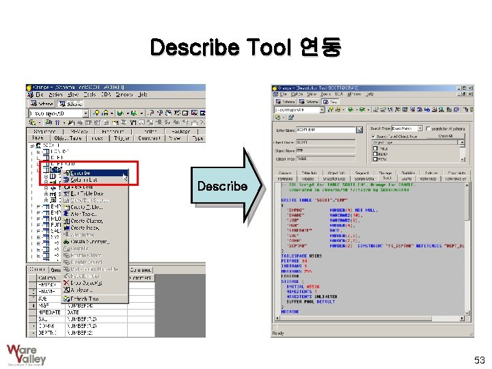This screenshot has width=492, height=369.
Task: Click search button beside Enter Name field
Action: [359, 130]
